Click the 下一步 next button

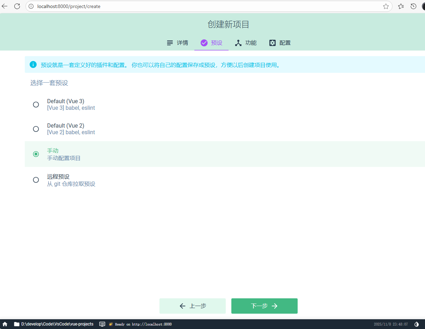click(x=264, y=306)
